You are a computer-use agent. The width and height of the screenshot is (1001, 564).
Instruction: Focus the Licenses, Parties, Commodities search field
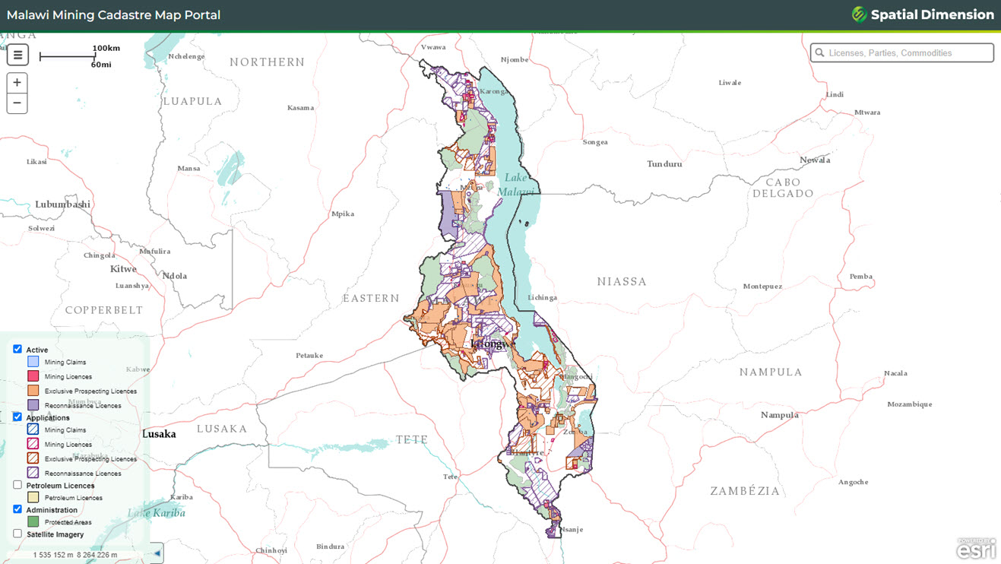tap(902, 52)
